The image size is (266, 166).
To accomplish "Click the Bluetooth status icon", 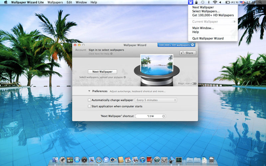I will (209, 2).
